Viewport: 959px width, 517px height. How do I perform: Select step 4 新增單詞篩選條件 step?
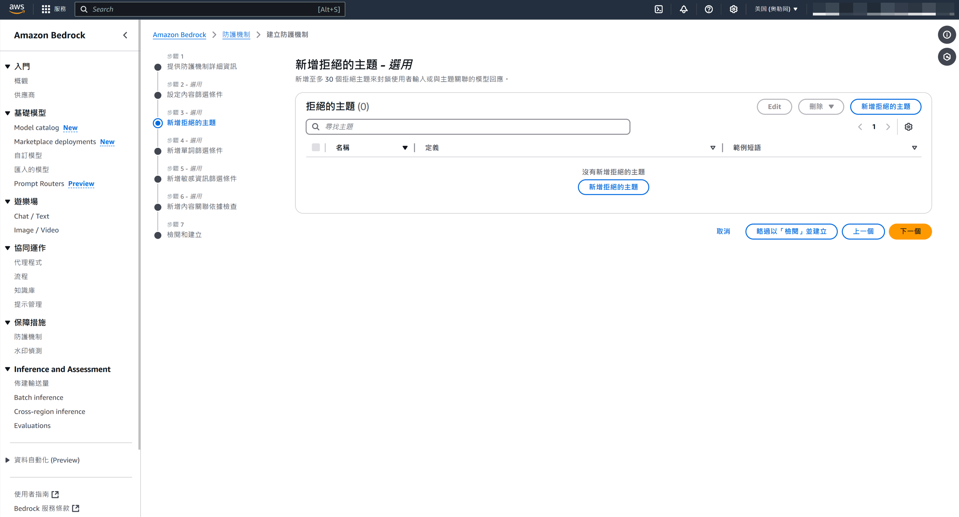click(195, 151)
